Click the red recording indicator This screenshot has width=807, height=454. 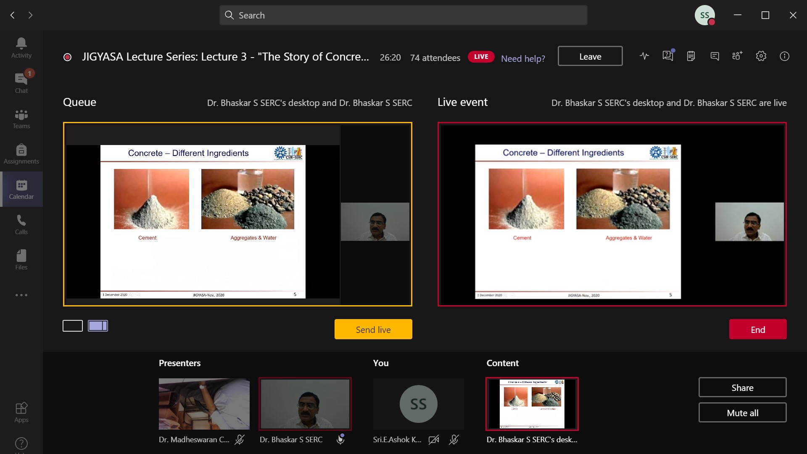67,57
